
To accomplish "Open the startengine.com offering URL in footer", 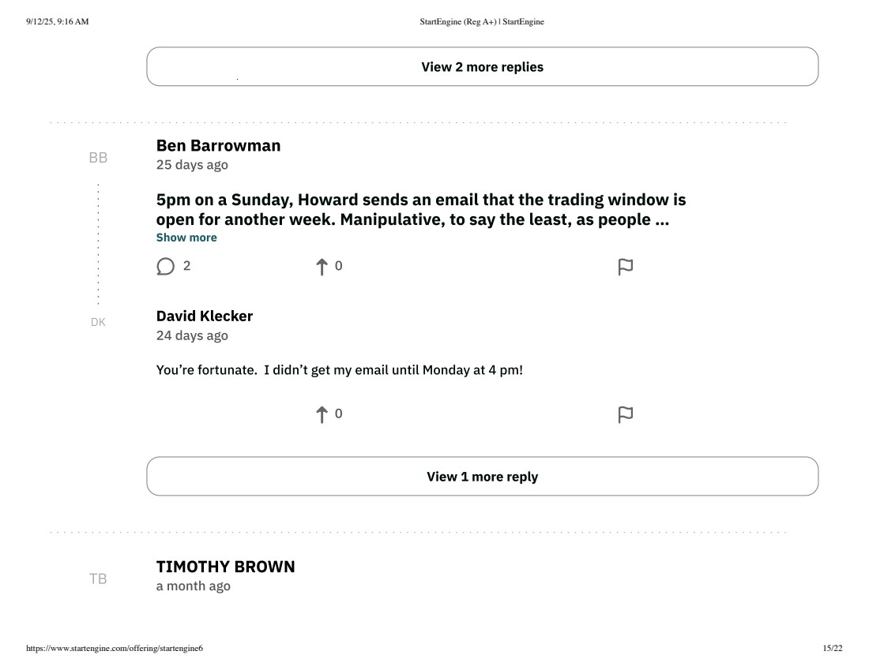I will (115, 649).
